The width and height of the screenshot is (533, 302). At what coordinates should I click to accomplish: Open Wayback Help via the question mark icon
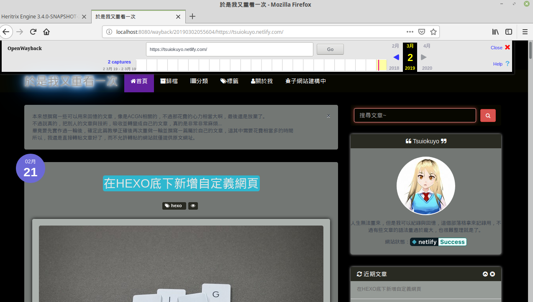coord(507,63)
